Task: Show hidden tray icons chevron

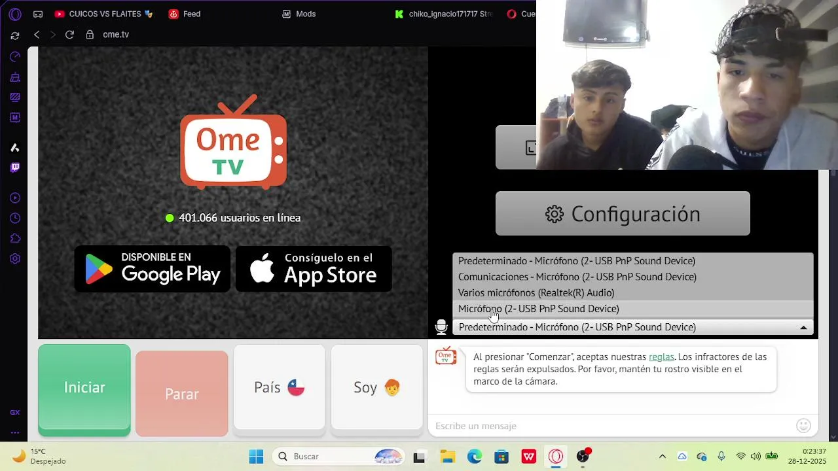Action: click(x=662, y=457)
